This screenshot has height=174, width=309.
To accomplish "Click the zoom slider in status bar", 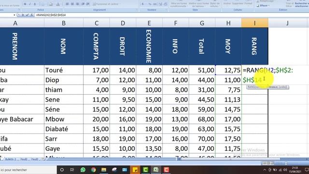I will [x=286, y=163].
